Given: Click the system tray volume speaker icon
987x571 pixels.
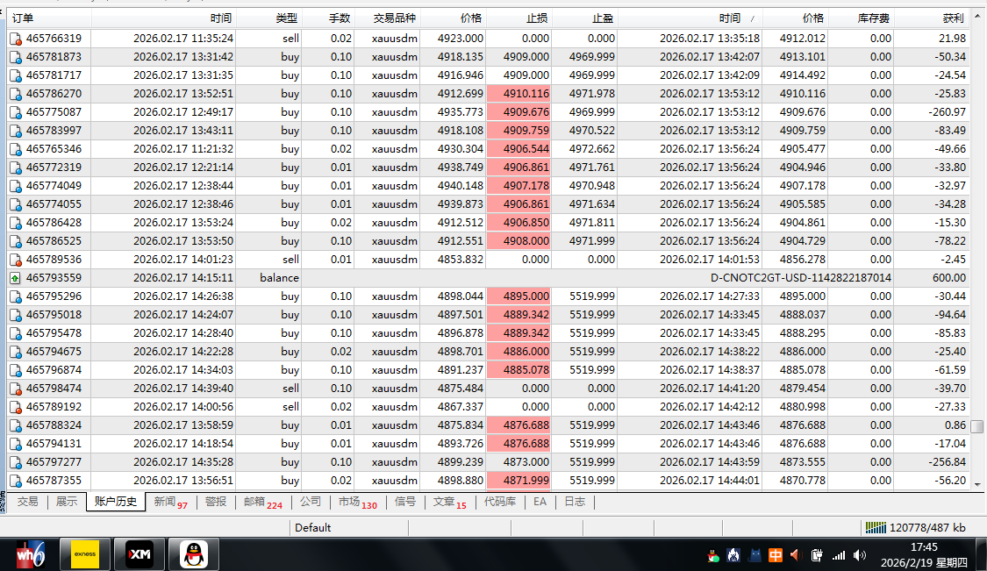Looking at the screenshot, I should click(859, 555).
